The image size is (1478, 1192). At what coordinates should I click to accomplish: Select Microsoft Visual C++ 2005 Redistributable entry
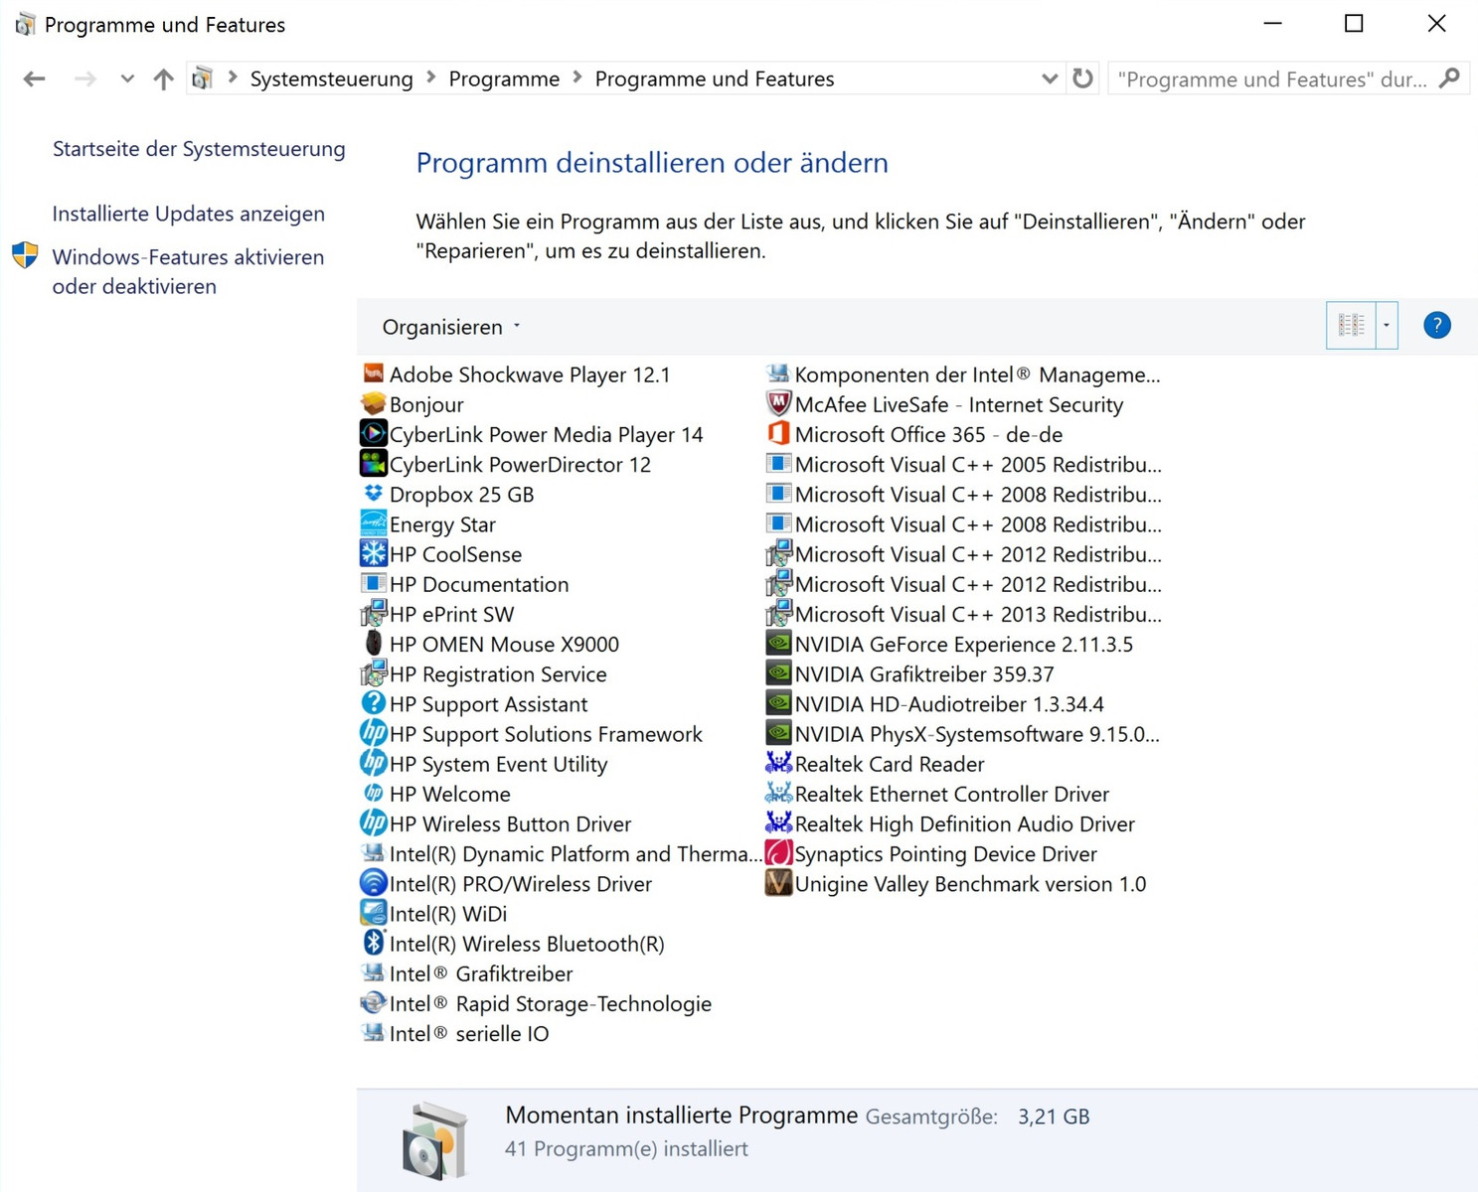pyautogui.click(x=963, y=464)
